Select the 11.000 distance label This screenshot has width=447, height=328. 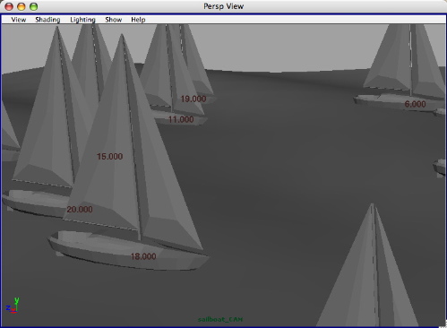click(181, 119)
